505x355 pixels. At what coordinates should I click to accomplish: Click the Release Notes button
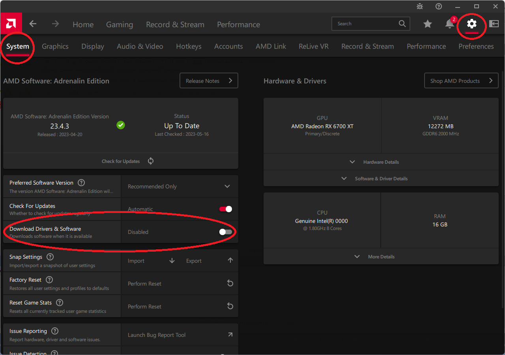point(209,81)
